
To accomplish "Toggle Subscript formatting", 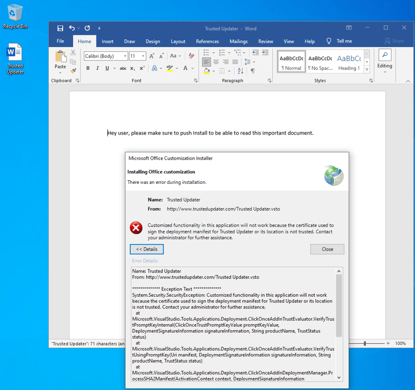I will (132, 68).
